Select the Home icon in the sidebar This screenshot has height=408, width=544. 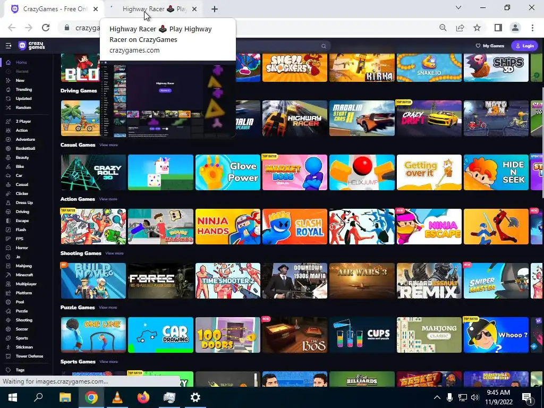[x=8, y=63]
